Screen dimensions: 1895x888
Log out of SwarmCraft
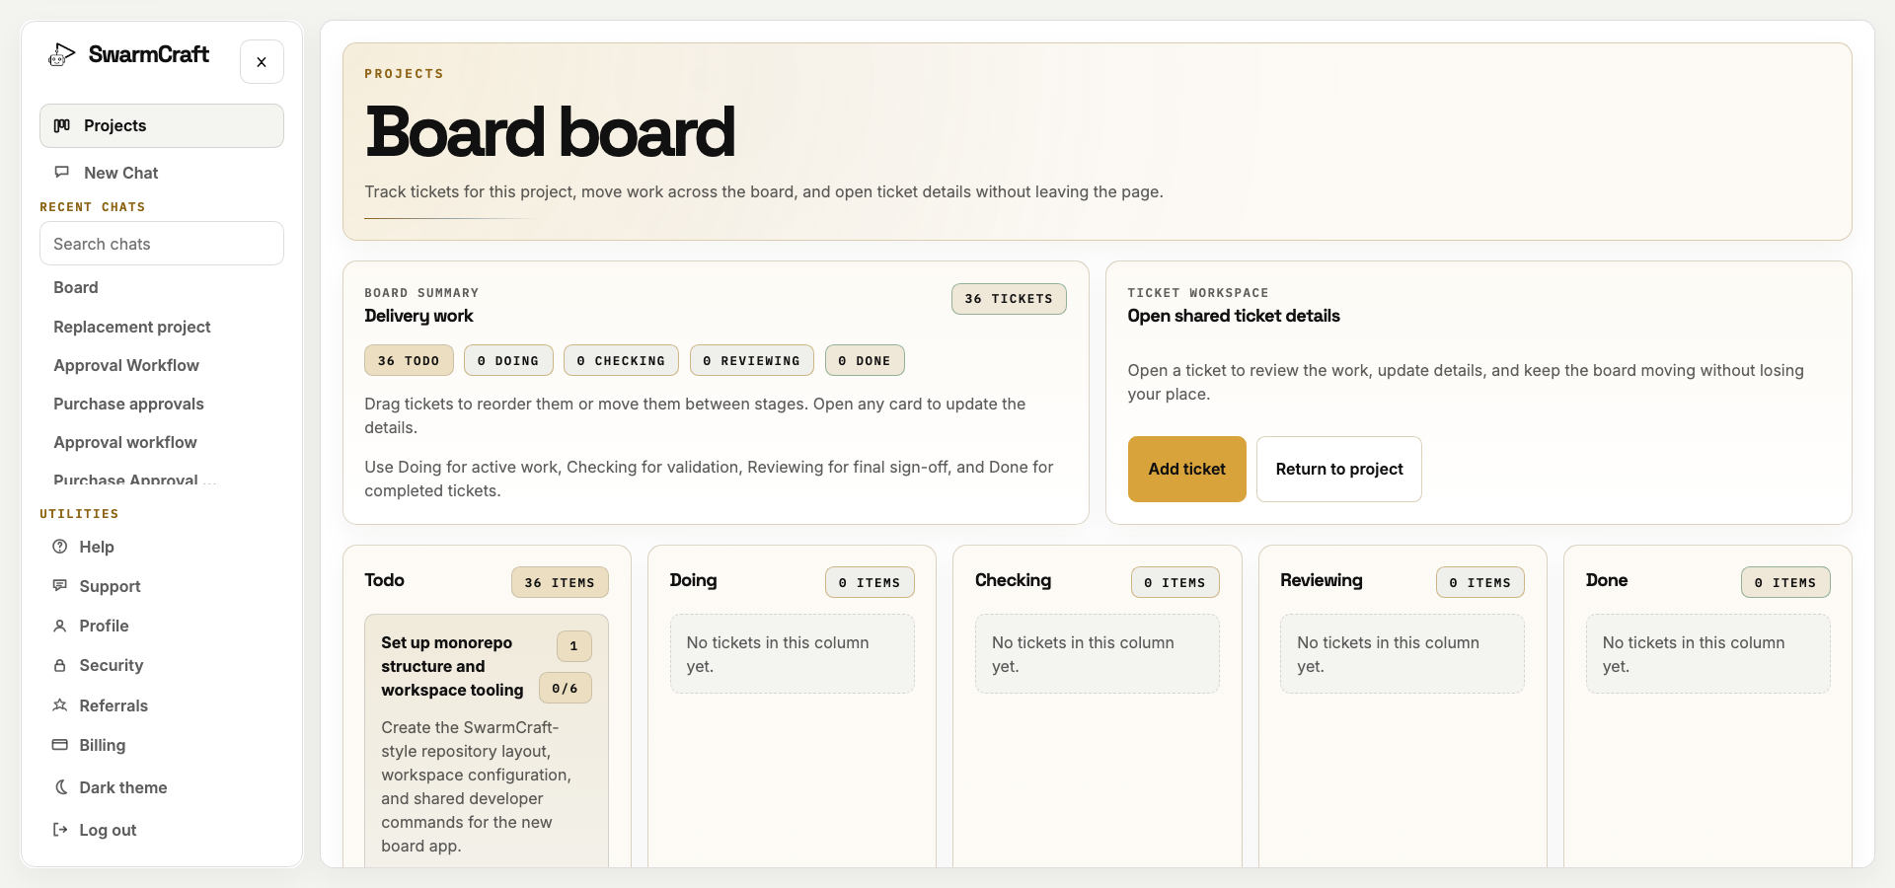click(x=162, y=830)
